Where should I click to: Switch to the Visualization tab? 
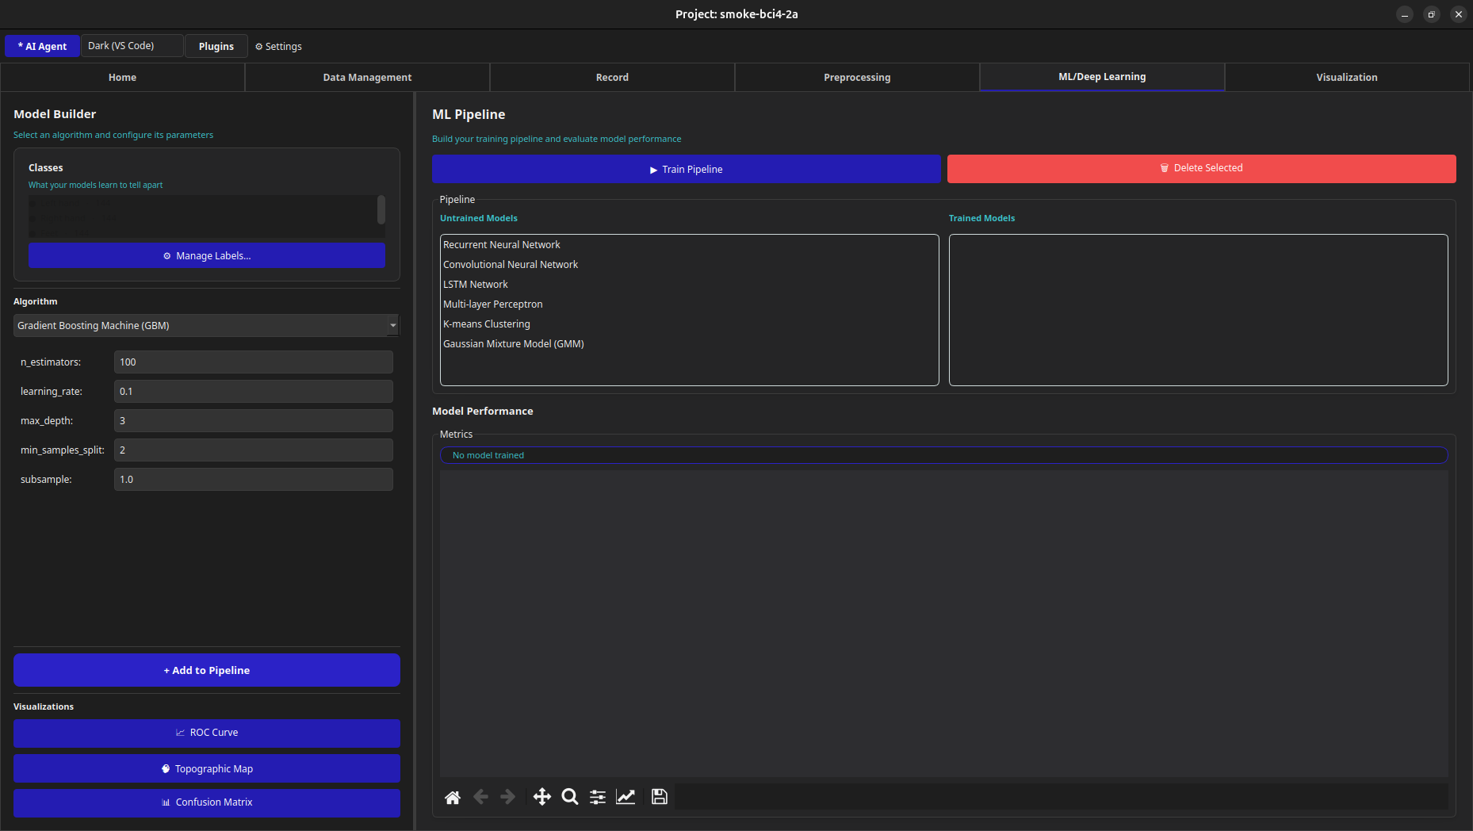pyautogui.click(x=1347, y=78)
